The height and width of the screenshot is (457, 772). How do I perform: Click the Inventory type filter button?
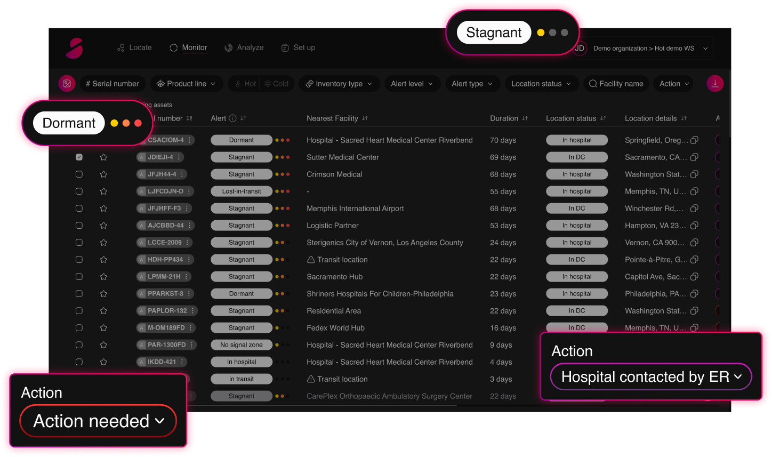(x=339, y=84)
